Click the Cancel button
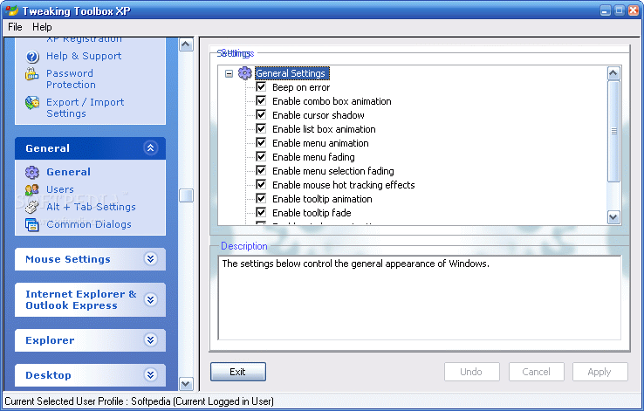Screen dimensions: 644x411 537,372
